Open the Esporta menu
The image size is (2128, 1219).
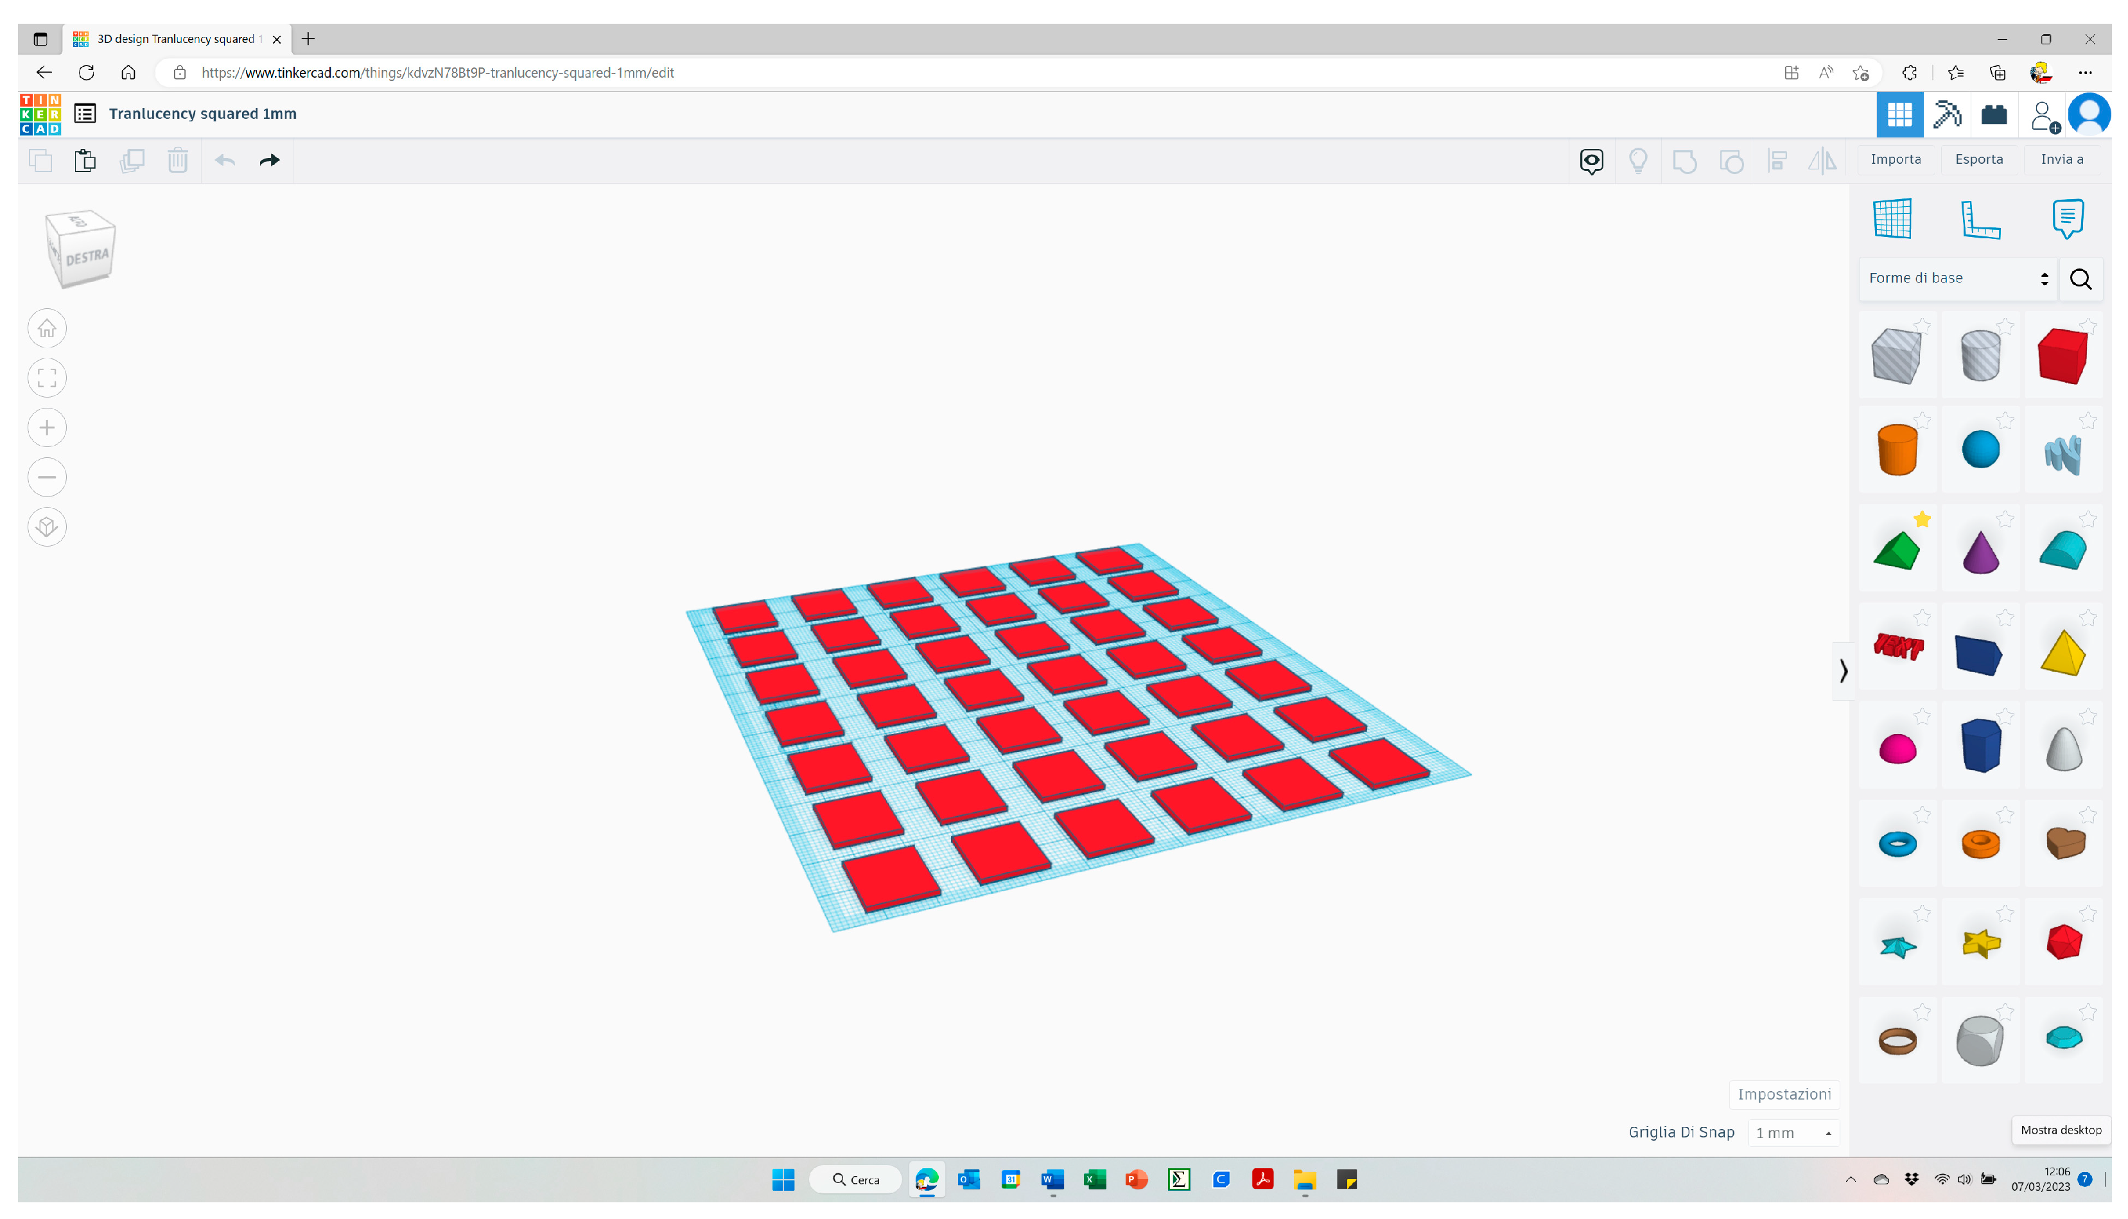click(x=1978, y=160)
